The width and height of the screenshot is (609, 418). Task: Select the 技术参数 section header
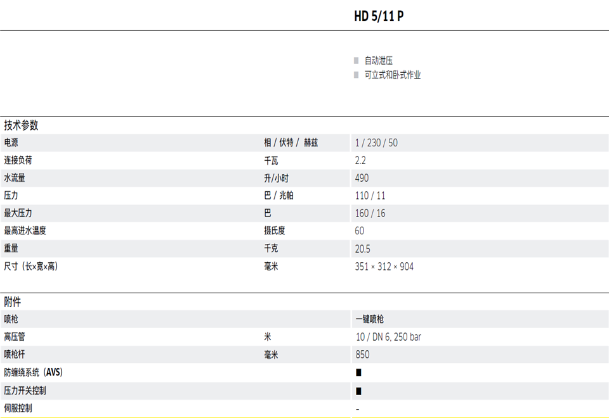21,125
